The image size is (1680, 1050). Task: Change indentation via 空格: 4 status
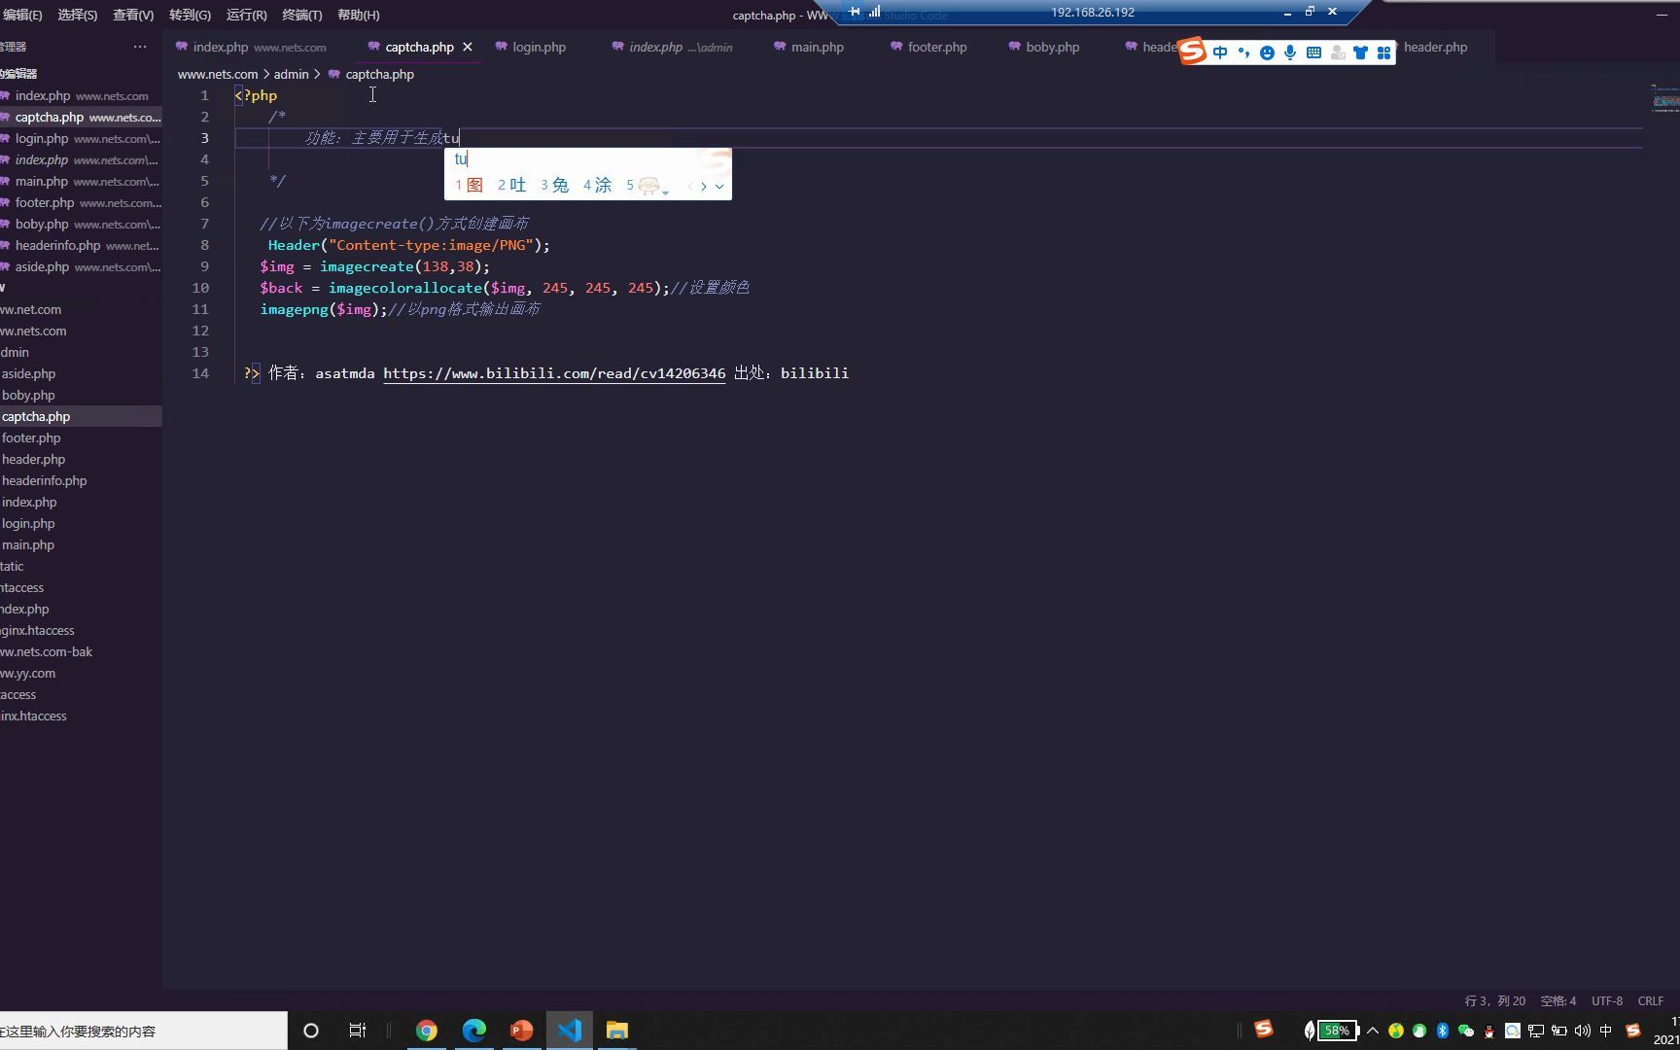pos(1558,1000)
